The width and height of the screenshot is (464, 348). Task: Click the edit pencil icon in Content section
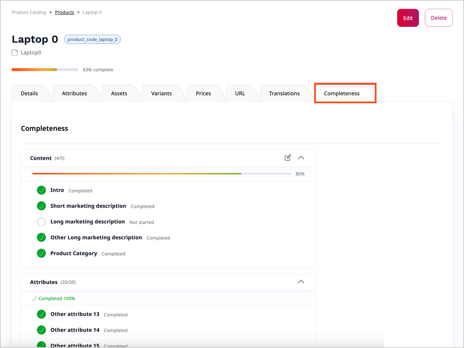(288, 158)
